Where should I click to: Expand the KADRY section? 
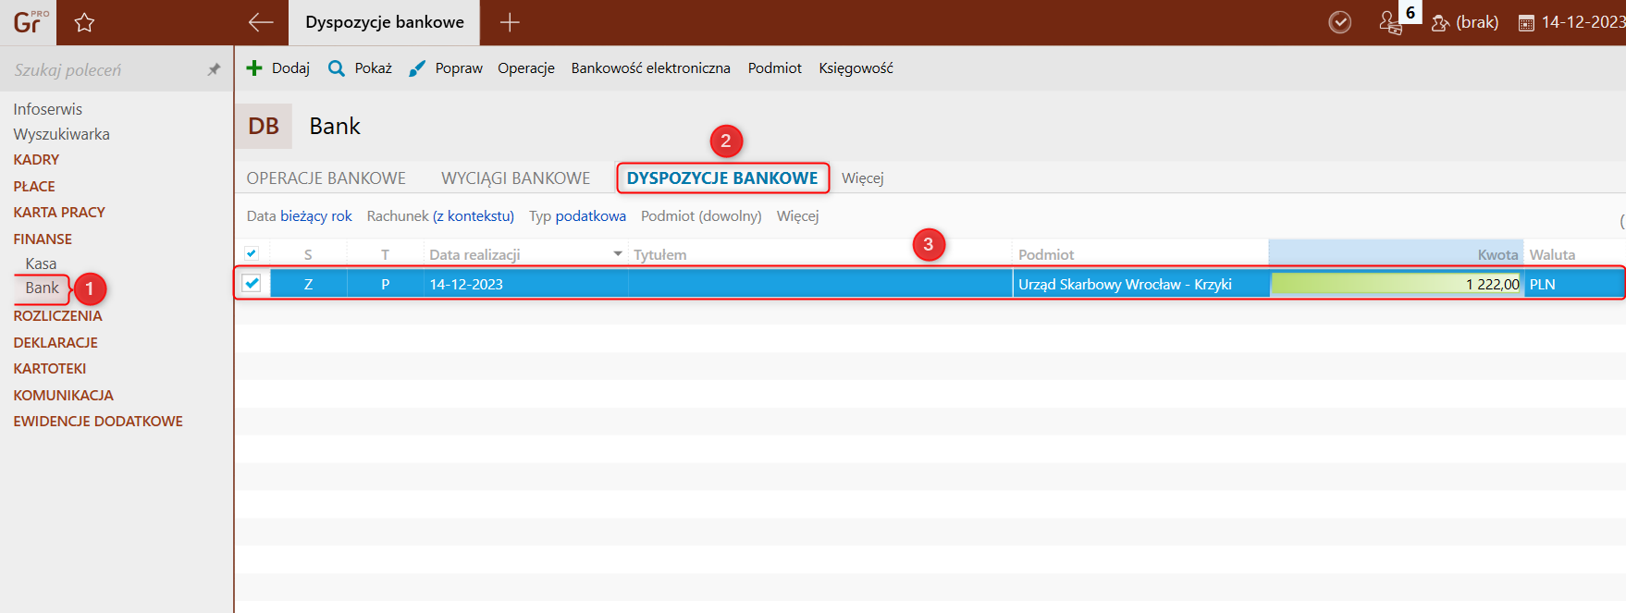[x=36, y=160]
